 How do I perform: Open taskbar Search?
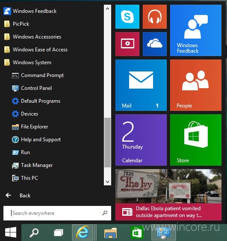(x=34, y=233)
